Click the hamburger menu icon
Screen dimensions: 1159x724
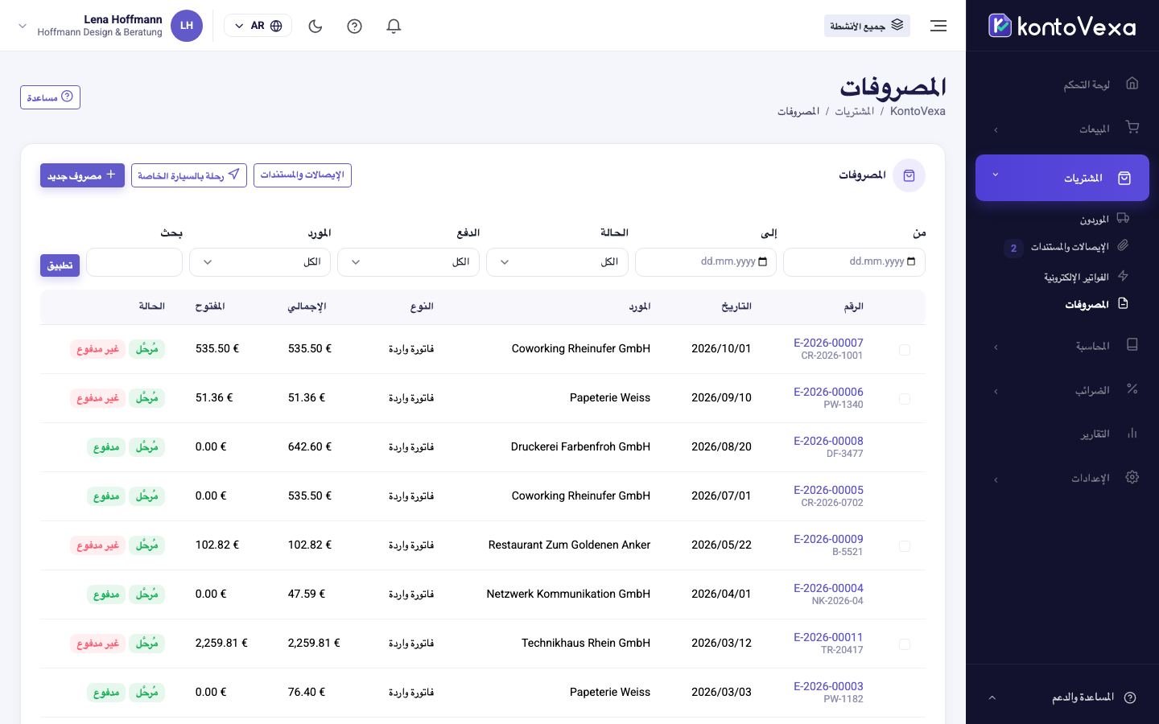(938, 26)
